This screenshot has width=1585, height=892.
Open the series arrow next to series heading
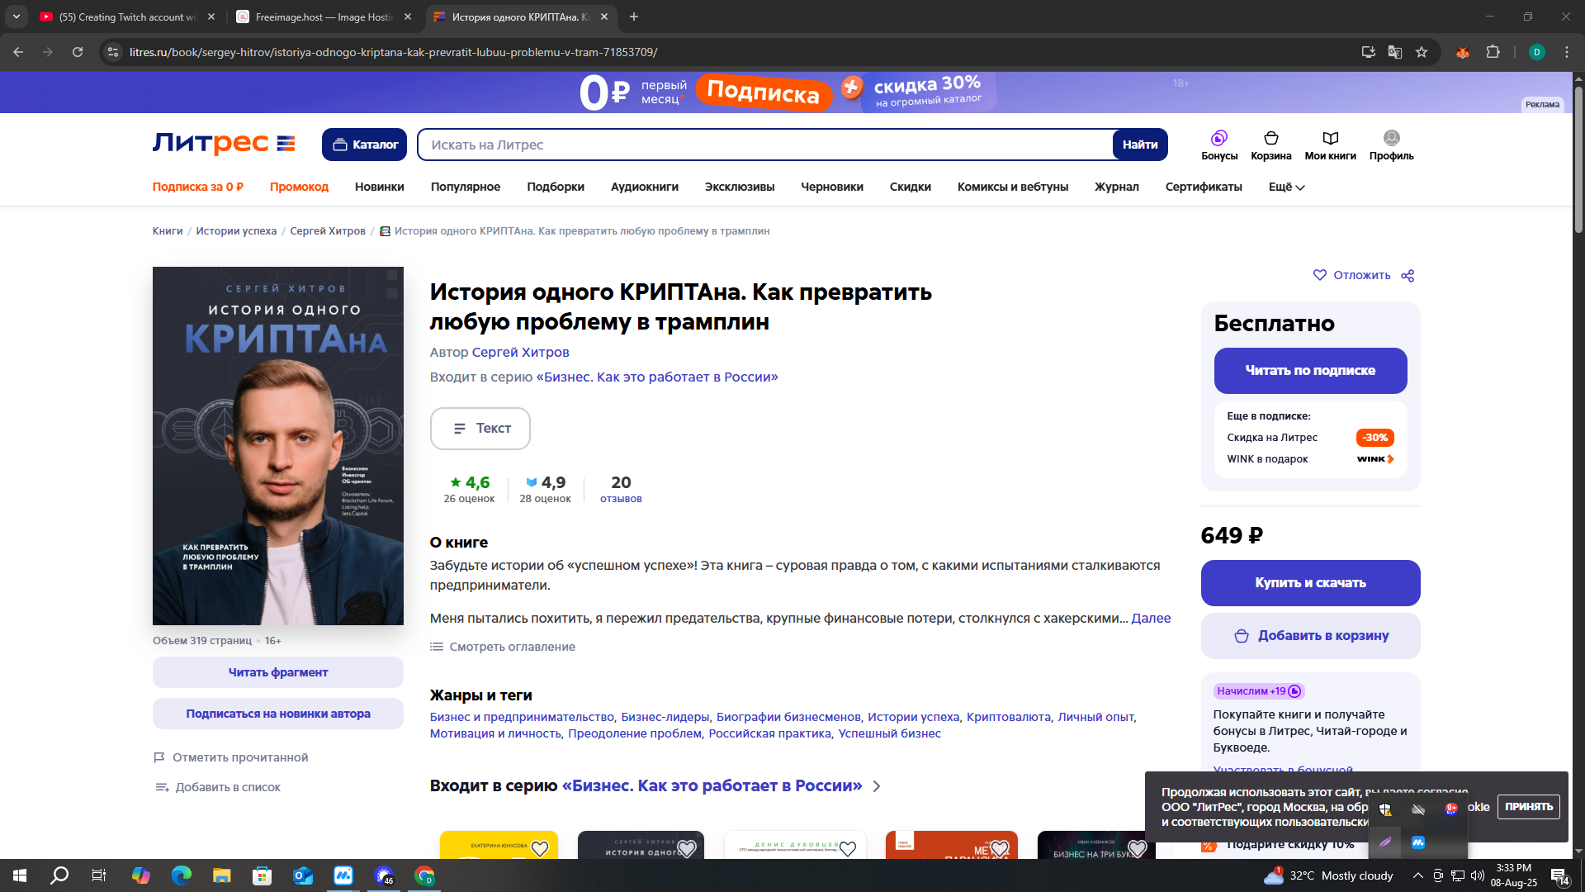coord(877,786)
